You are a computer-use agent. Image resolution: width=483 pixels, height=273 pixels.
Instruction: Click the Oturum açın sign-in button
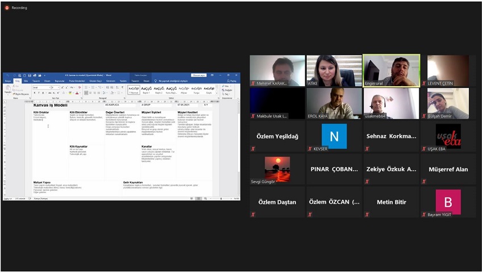click(x=198, y=75)
